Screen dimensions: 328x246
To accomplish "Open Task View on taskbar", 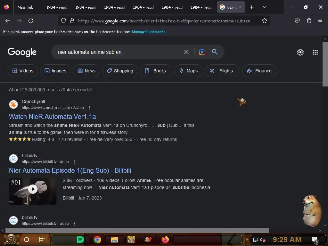I will click(x=42, y=240).
